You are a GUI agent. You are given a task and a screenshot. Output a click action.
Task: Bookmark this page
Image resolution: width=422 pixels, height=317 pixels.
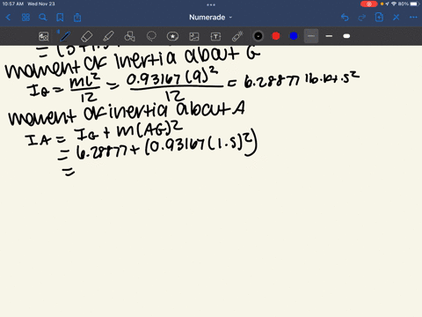click(x=60, y=18)
